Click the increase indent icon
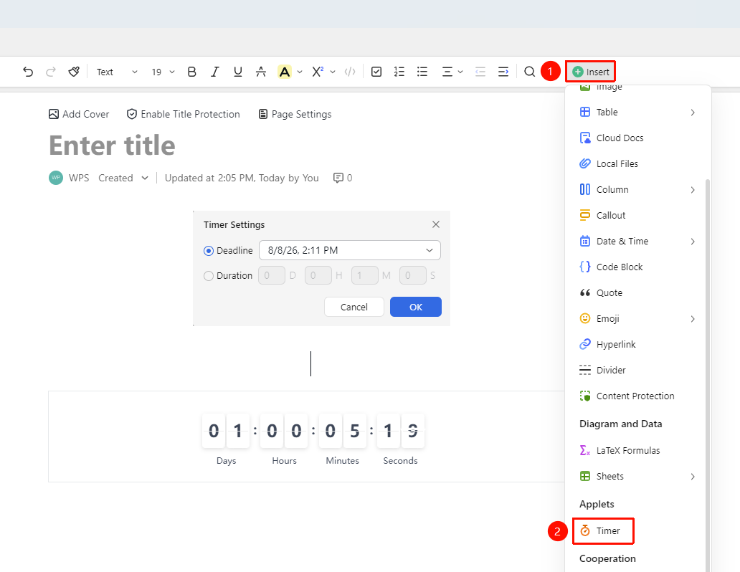Viewport: 740px width, 572px height. [x=503, y=72]
